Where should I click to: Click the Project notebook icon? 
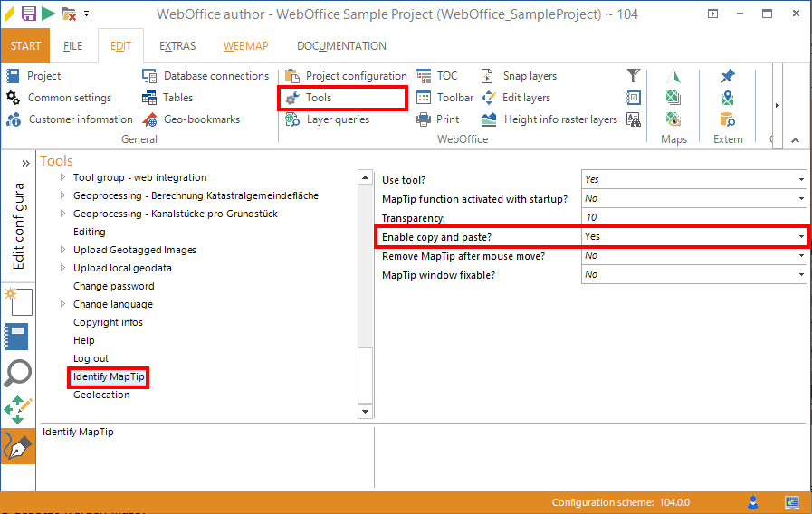click(x=13, y=76)
